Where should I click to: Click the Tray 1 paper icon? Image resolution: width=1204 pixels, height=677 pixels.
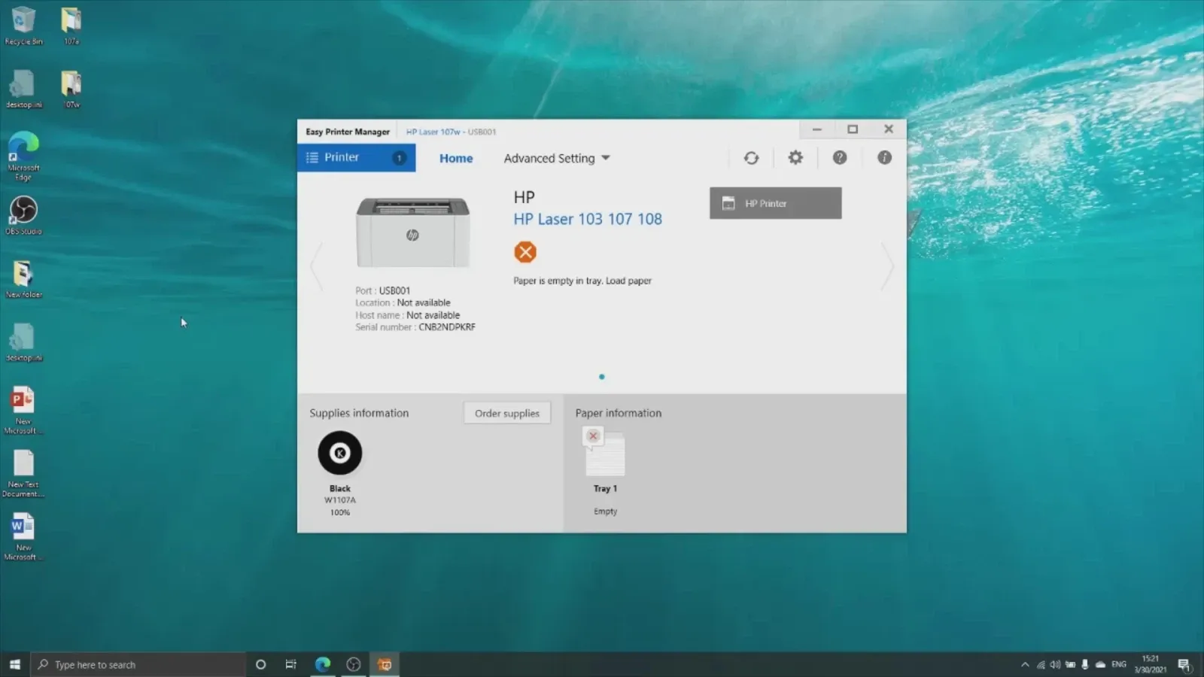604,452
